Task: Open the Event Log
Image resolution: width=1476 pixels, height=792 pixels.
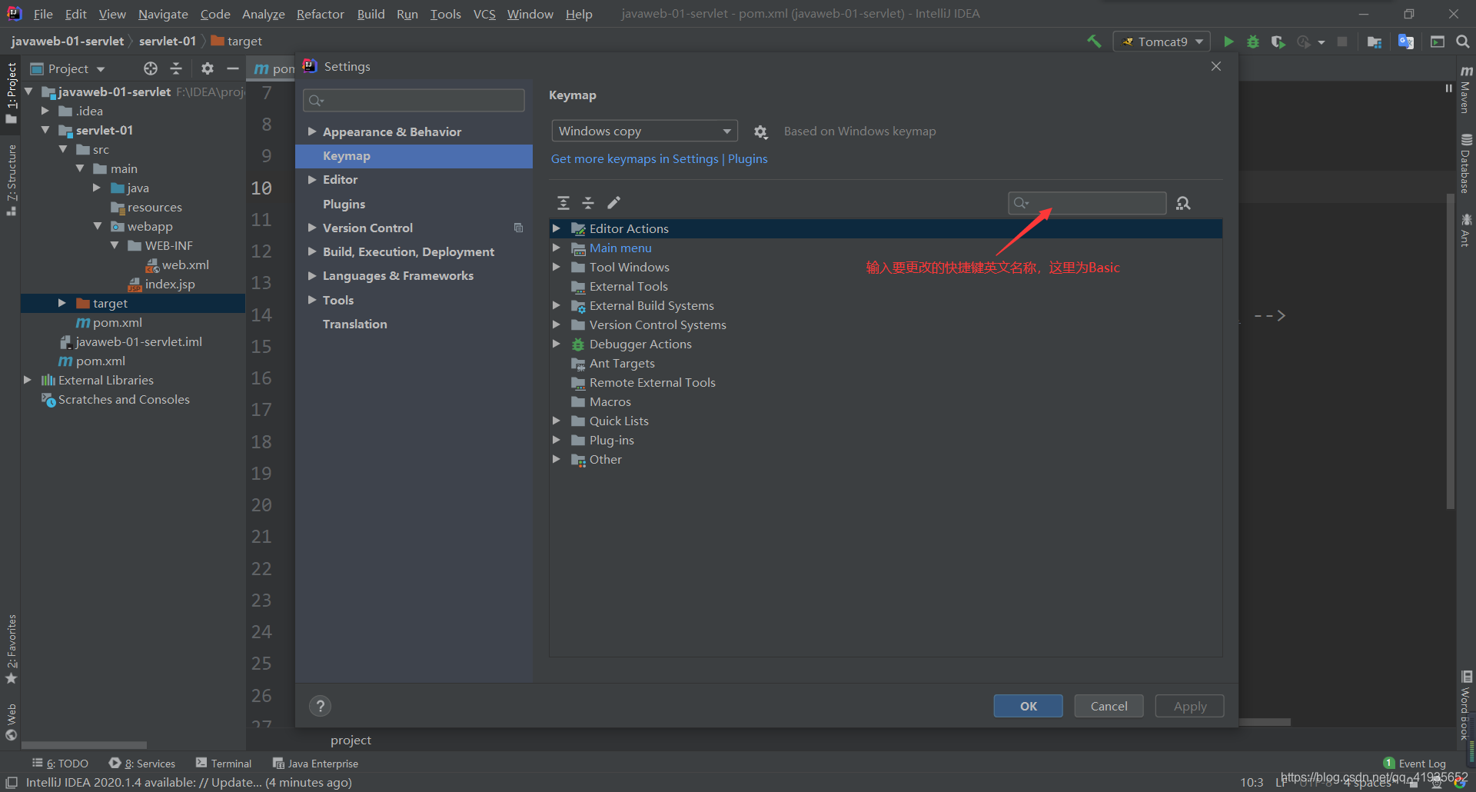Action: 1414,764
